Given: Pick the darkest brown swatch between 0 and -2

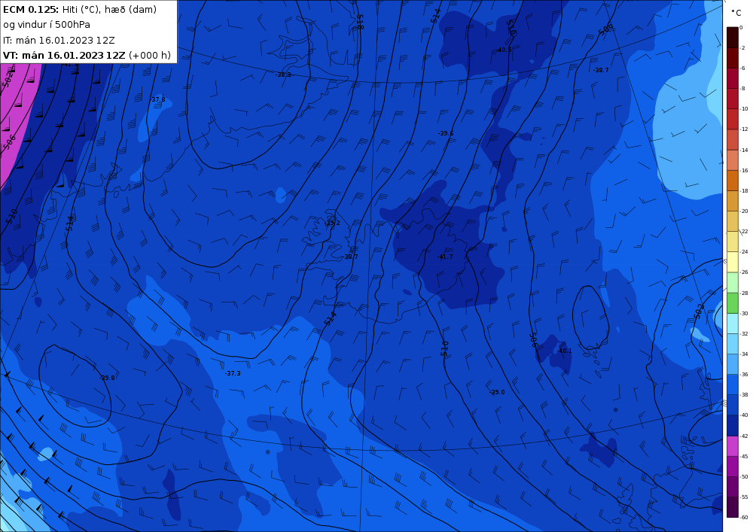Looking at the screenshot, I should [733, 38].
